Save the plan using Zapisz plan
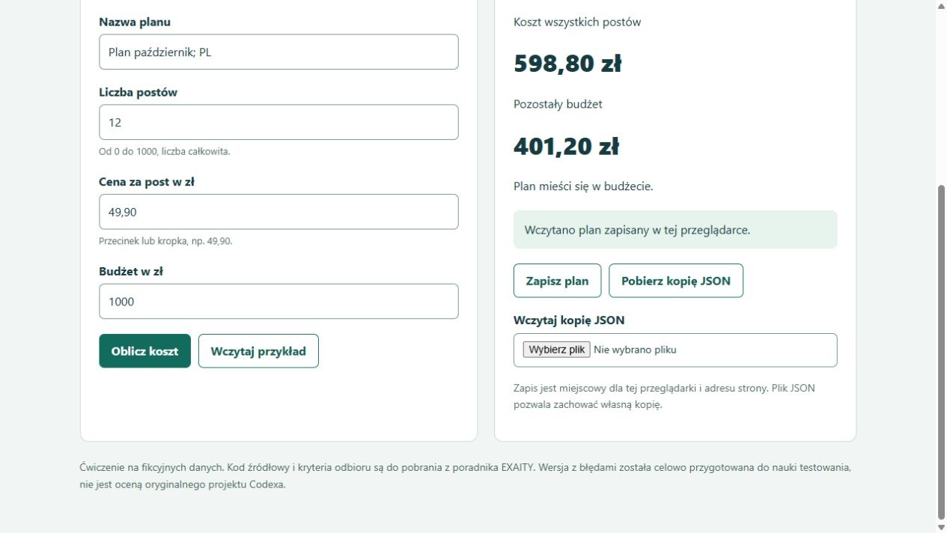The image size is (947, 533). 557,281
